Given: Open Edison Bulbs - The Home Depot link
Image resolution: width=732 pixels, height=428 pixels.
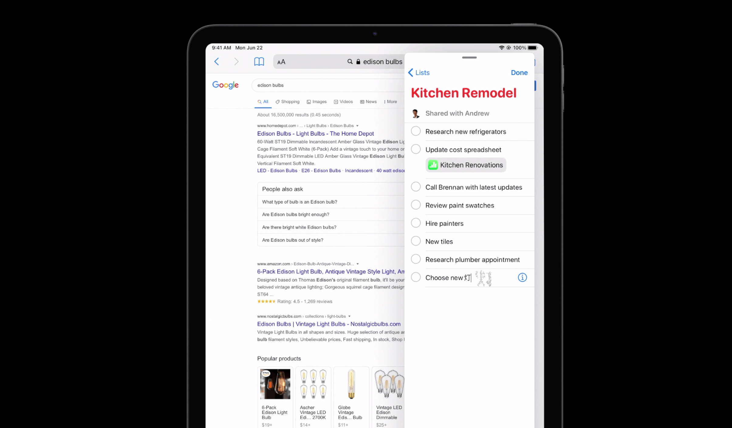Looking at the screenshot, I should pos(315,134).
